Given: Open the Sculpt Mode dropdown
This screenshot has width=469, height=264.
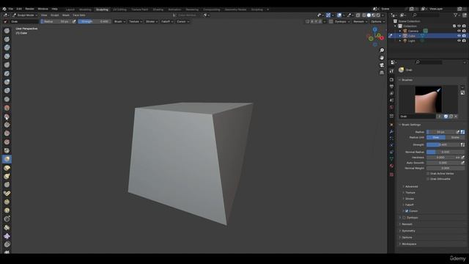Looking at the screenshot, I should (x=25, y=15).
